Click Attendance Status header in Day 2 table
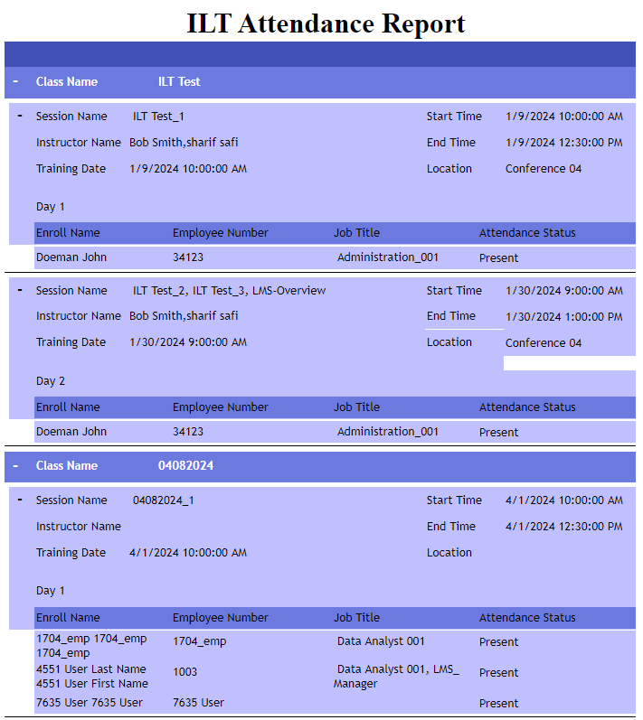The image size is (643, 720). click(527, 407)
